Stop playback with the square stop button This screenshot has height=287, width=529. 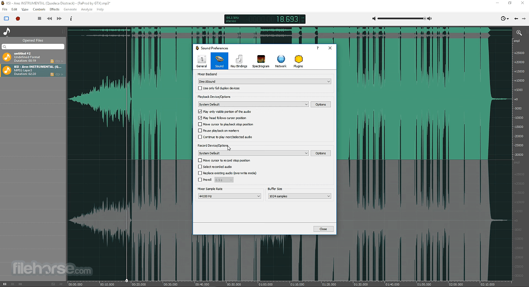point(39,18)
